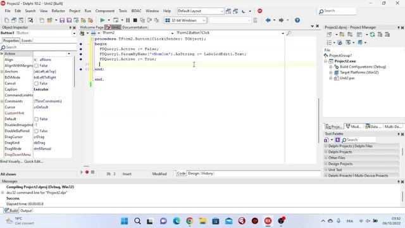This screenshot has height=228, width=405.
Task: Toggle the Cancel property checkbox
Action: point(37,84)
